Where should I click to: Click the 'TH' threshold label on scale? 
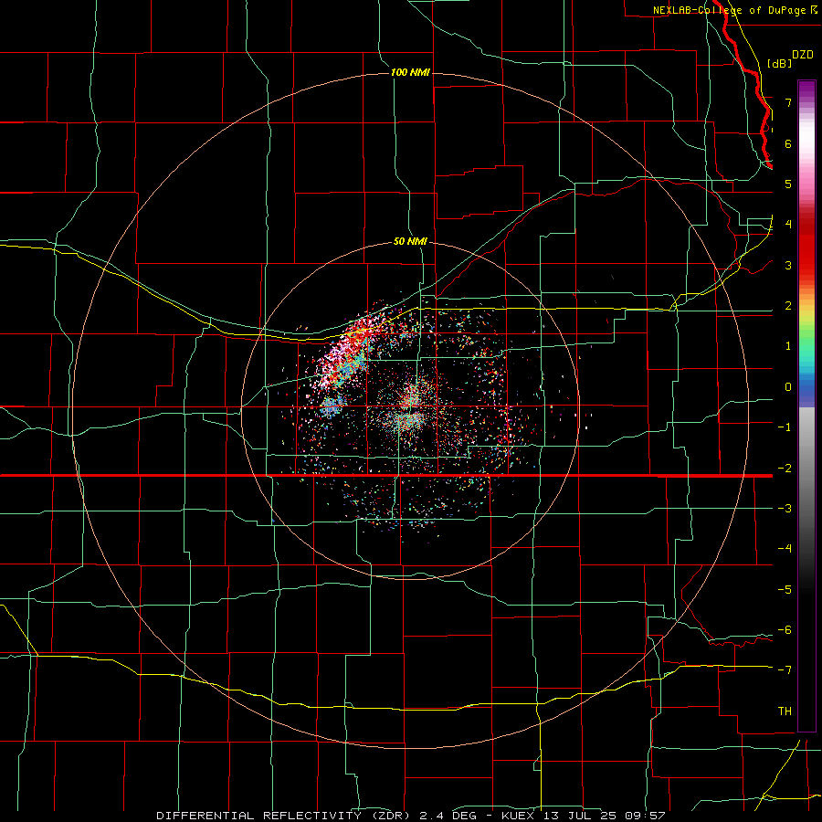(x=785, y=711)
